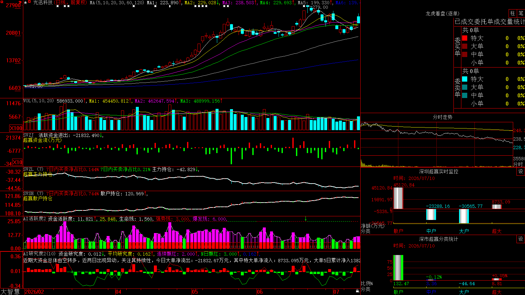The image size is (525, 295).
Task: Select 中户 category in 深圳超赢实时监控
Action: click(x=431, y=231)
